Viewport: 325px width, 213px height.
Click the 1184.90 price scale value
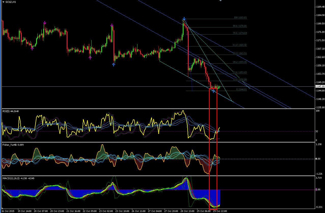[320, 15]
